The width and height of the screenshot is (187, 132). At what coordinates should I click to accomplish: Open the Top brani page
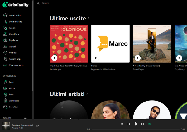coord(14,40)
